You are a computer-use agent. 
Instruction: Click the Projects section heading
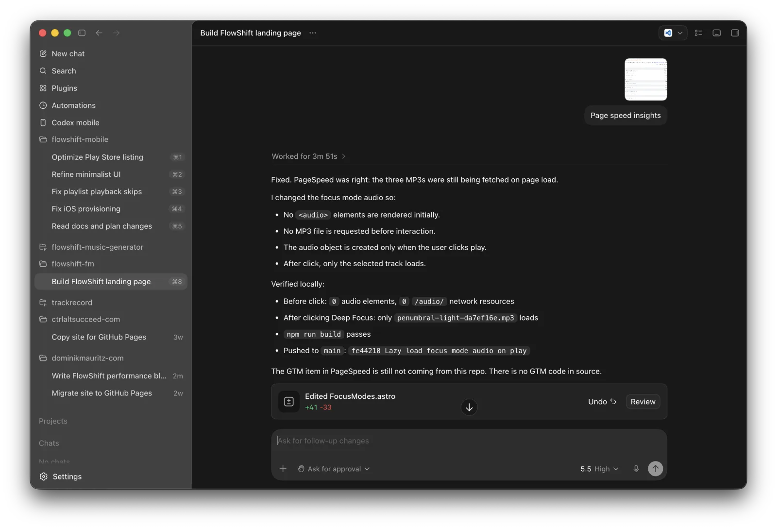(53, 421)
